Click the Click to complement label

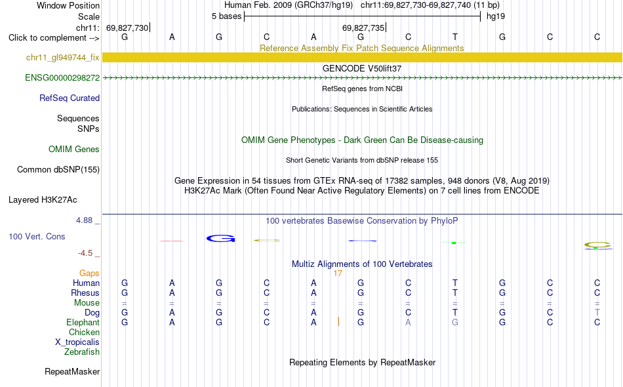tap(54, 38)
